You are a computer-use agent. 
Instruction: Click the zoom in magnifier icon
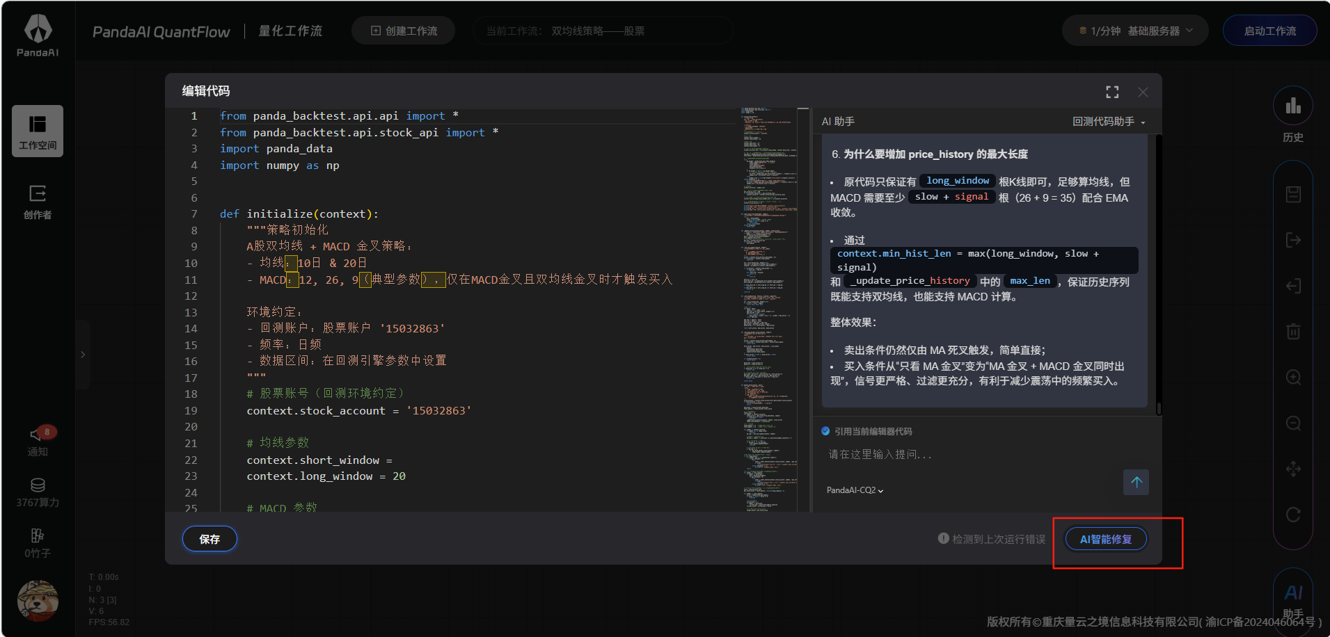[x=1293, y=378]
